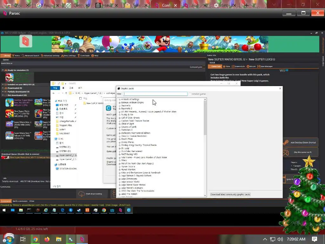This screenshot has height=244, width=325.
Task: Click back arrow in the Explorer window
Action: [x=54, y=93]
